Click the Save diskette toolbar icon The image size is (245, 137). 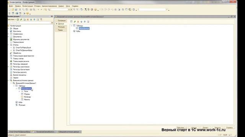point(16,10)
